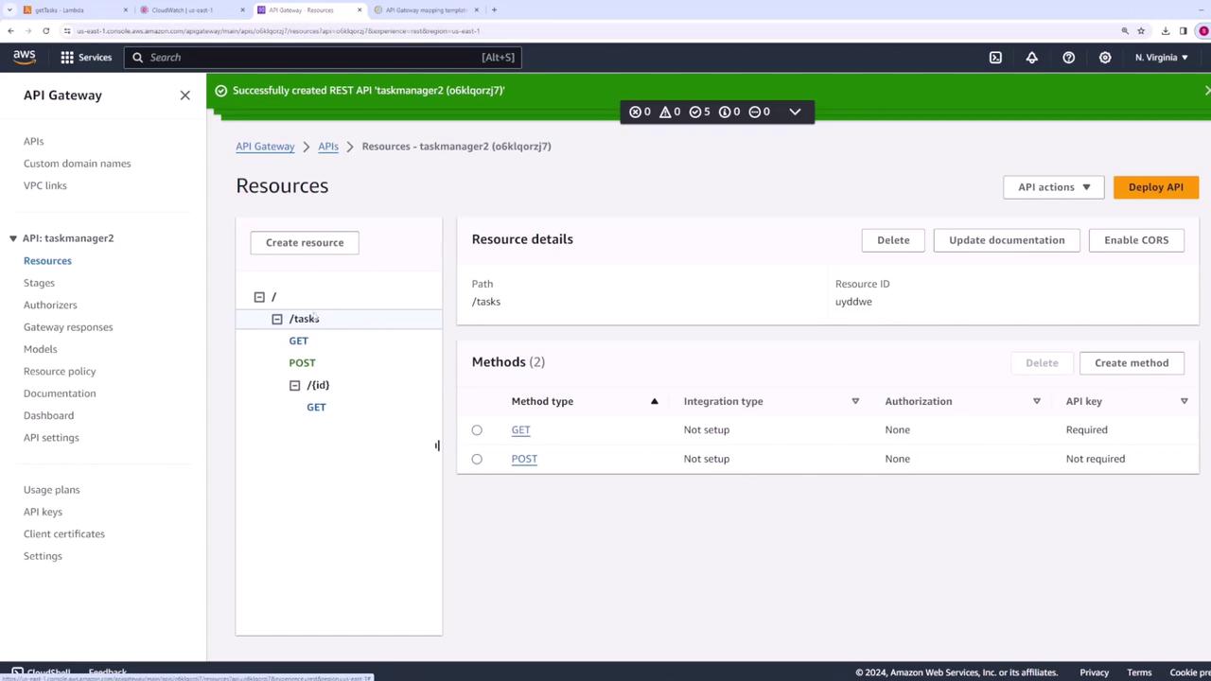Open Authorizers in the side navigation
This screenshot has width=1211, height=681.
coord(50,305)
